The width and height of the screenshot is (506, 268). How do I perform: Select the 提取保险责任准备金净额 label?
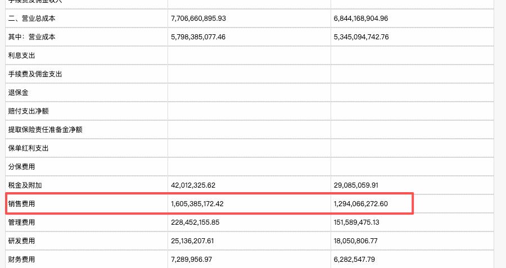click(45, 130)
